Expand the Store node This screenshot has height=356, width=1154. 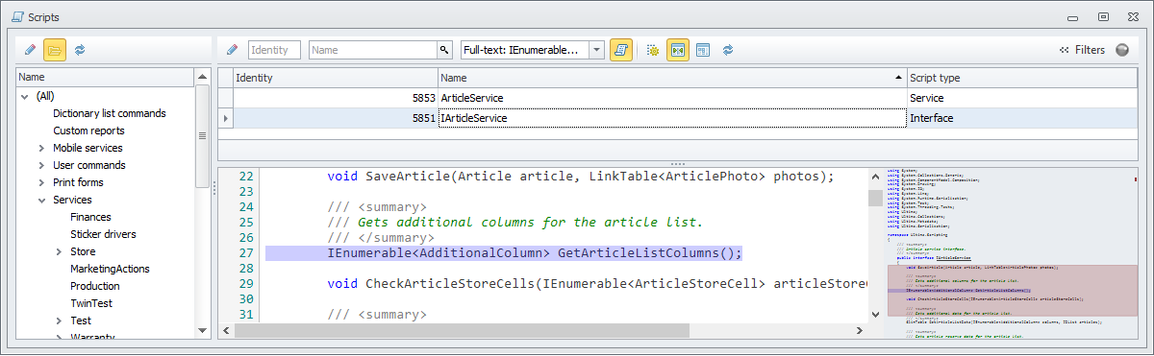click(x=59, y=251)
